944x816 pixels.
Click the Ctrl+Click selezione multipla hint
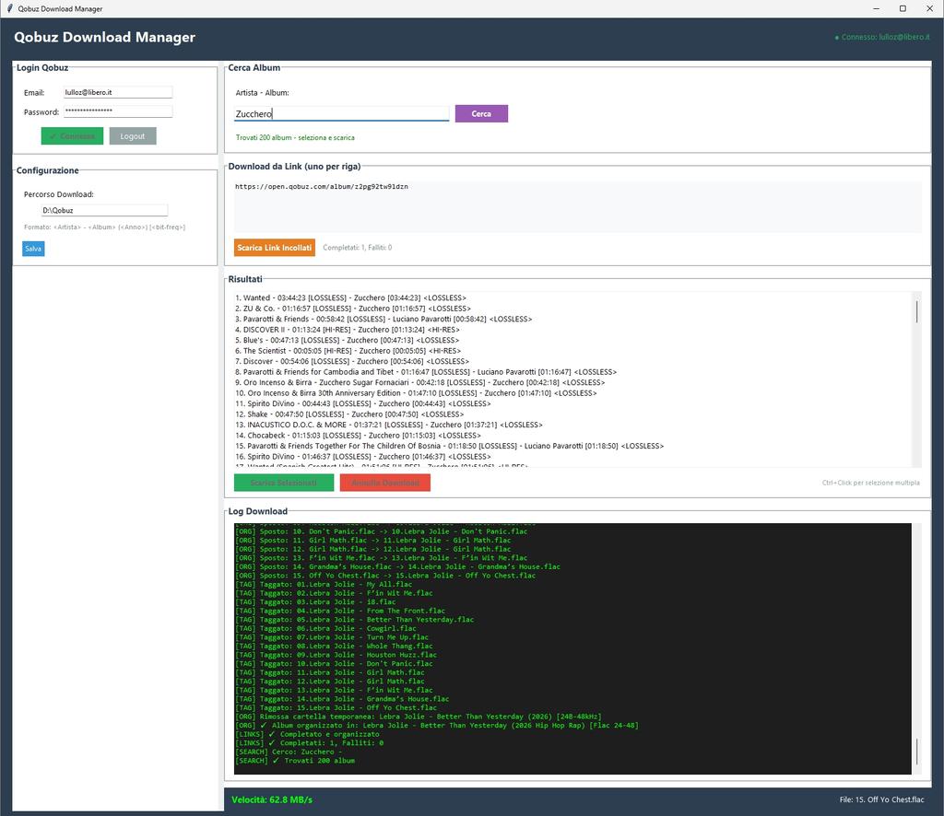[x=870, y=483]
